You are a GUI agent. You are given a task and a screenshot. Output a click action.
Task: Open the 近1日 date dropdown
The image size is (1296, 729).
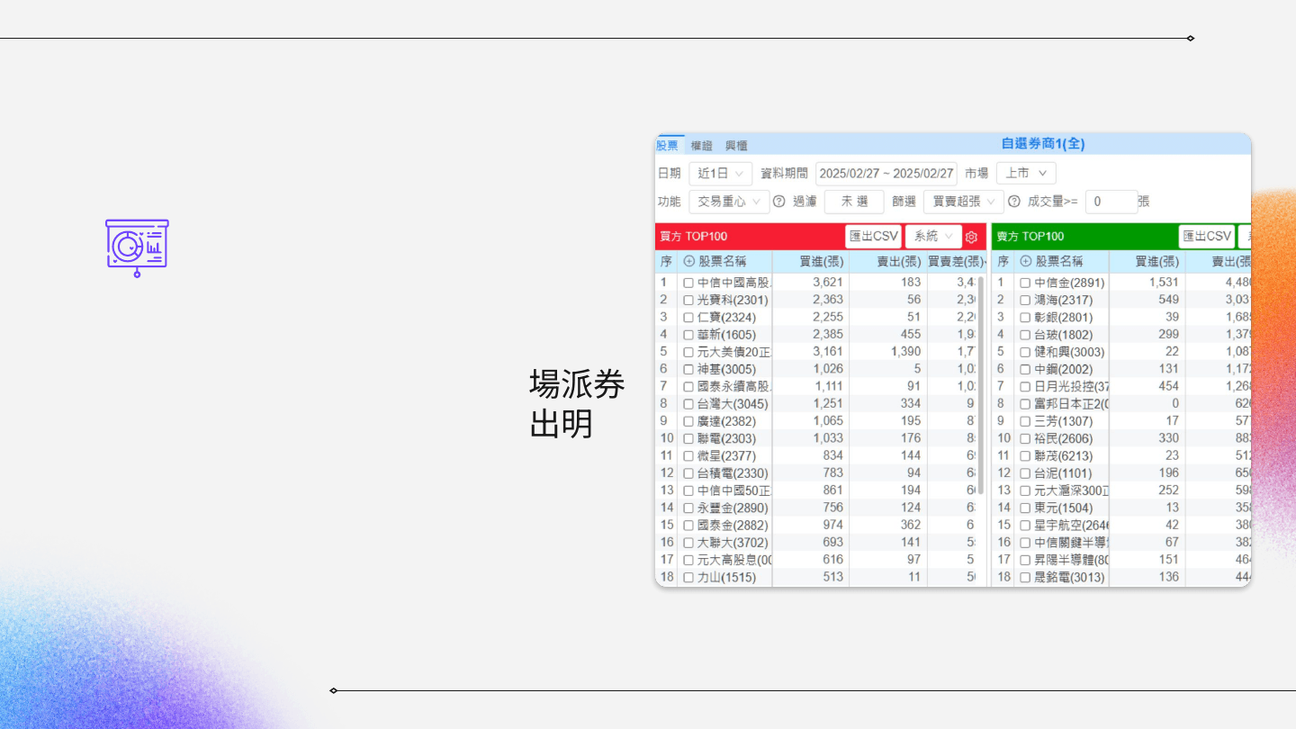point(720,174)
